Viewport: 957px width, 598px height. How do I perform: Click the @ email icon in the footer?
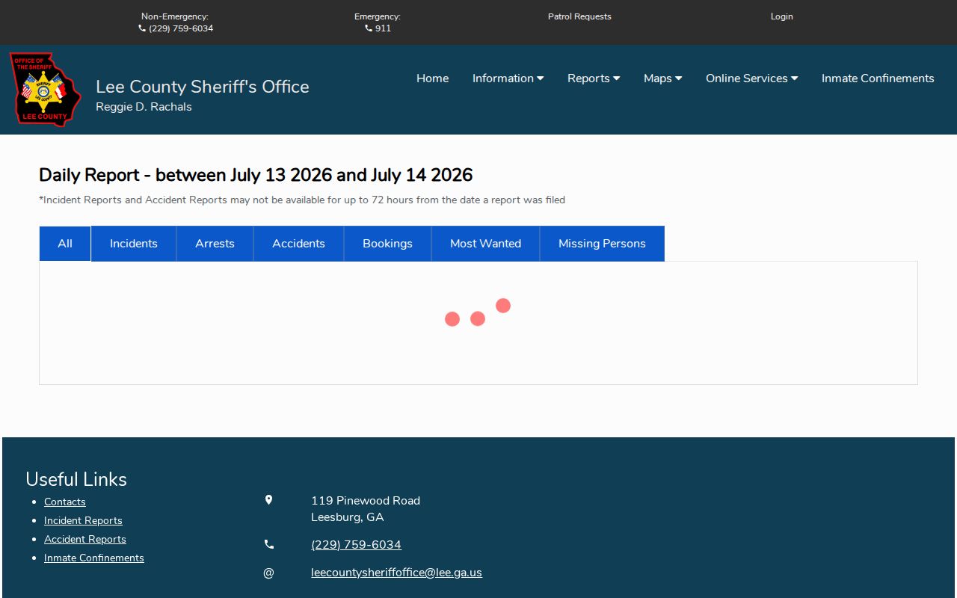[x=269, y=573]
